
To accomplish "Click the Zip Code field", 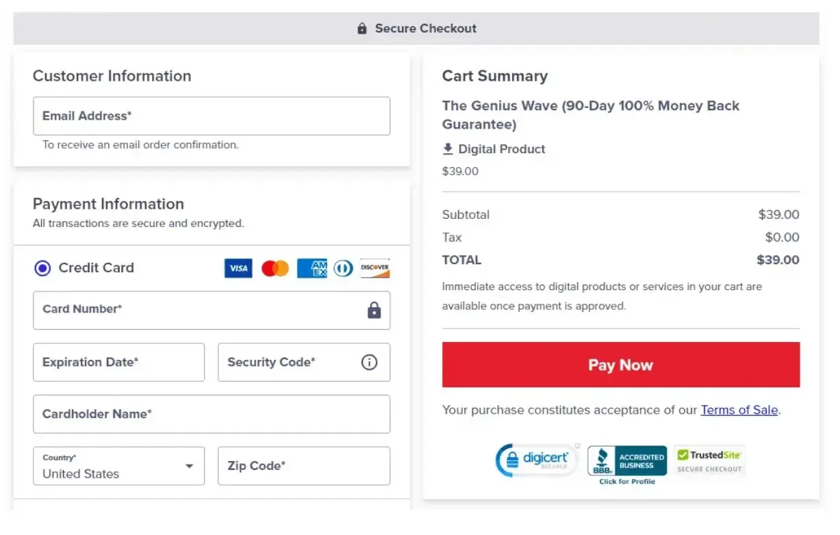I will (303, 466).
